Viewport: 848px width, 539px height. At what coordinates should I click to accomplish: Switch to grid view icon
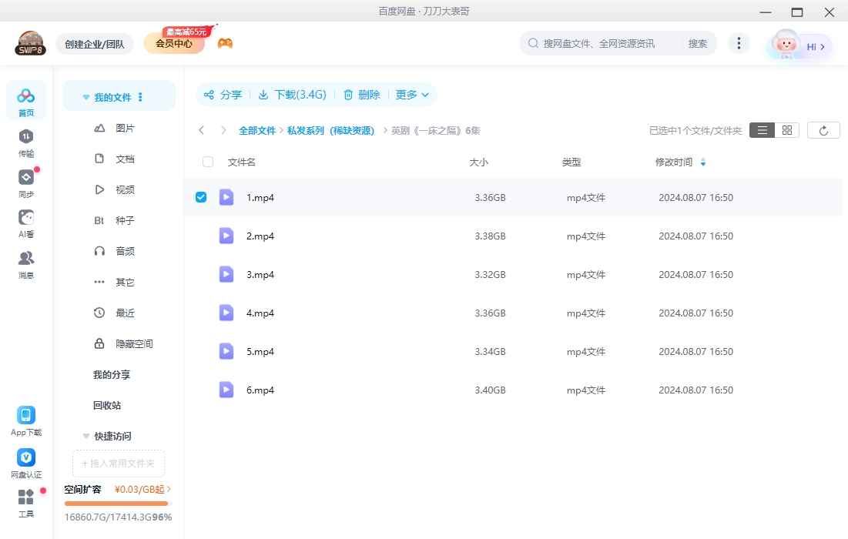786,129
